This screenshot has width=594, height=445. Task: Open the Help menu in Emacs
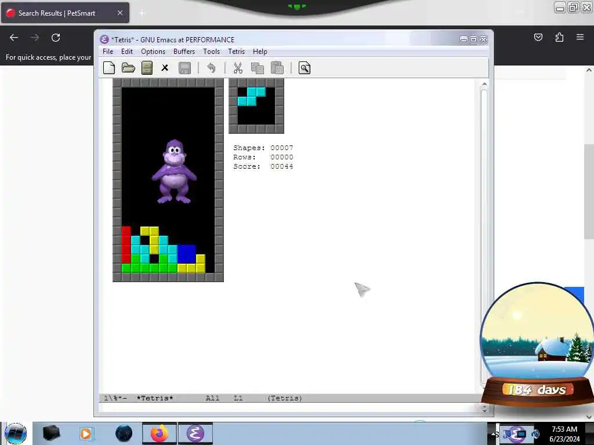coord(260,52)
